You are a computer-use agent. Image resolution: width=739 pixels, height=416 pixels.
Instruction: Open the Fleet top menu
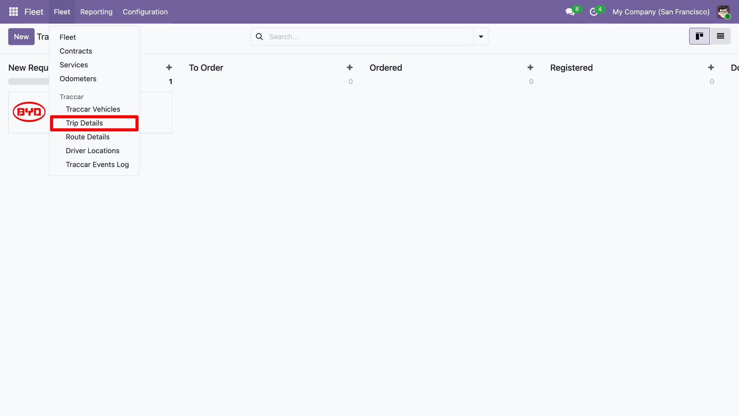(x=62, y=12)
